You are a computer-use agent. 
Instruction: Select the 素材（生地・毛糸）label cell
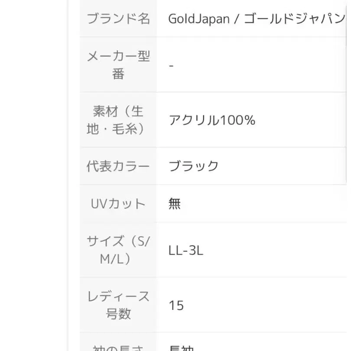click(x=118, y=120)
